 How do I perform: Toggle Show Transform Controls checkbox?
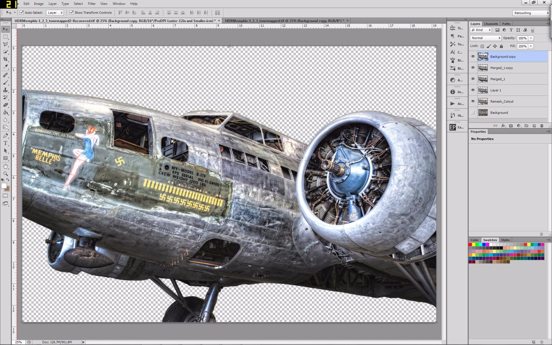tap(72, 13)
